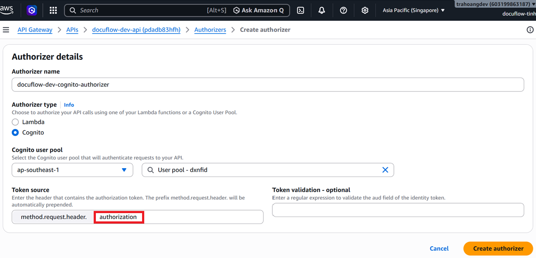Expand the Asia Pacific (Singapore) region menu
Screen dimensions: 536x258
pyautogui.click(x=414, y=10)
